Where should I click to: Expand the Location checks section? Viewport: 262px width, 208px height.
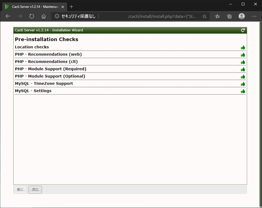coord(32,47)
